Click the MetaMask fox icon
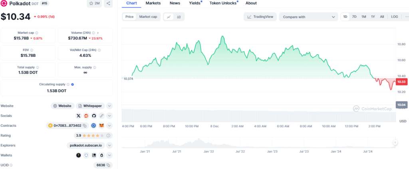 (102, 126)
